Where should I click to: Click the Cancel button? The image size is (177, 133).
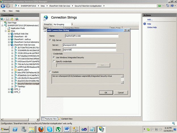pyautogui.click(x=121, y=93)
